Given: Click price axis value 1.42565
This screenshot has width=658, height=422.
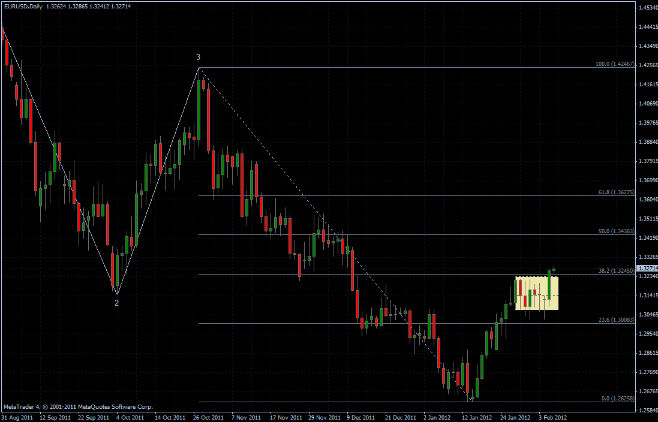Looking at the screenshot, I should [648, 65].
